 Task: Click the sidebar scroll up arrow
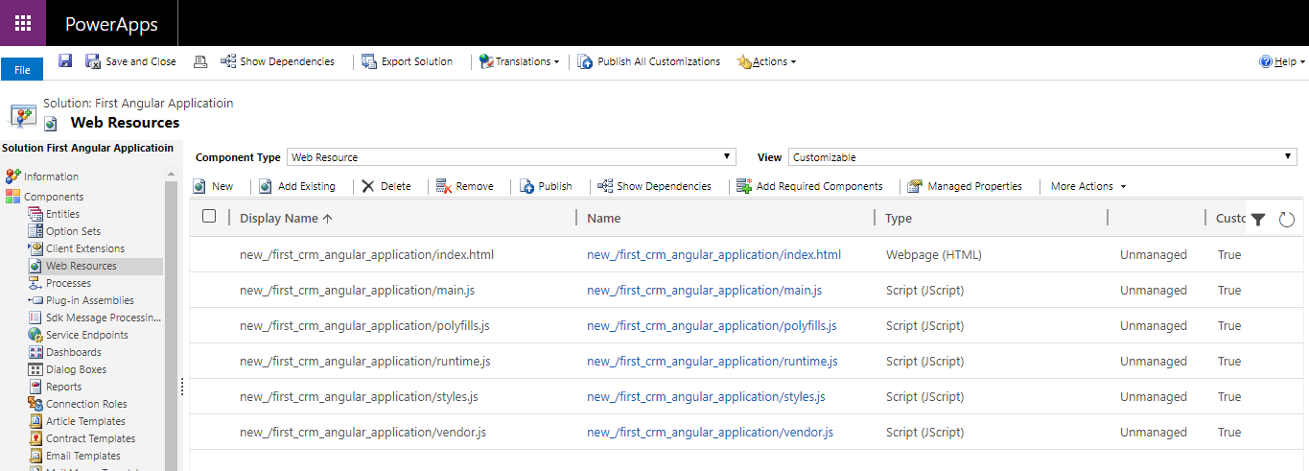(x=171, y=175)
